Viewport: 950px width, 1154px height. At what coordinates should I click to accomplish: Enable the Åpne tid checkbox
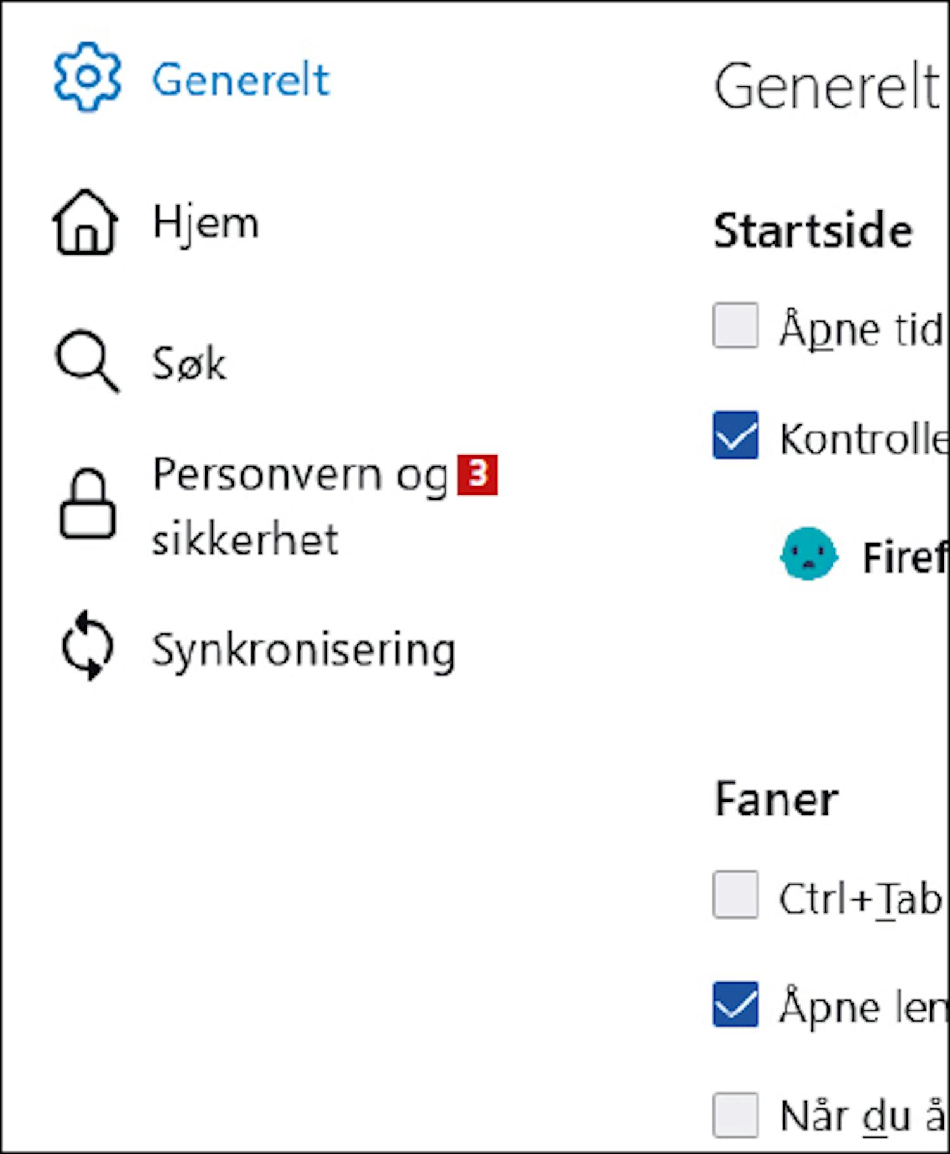pos(735,326)
